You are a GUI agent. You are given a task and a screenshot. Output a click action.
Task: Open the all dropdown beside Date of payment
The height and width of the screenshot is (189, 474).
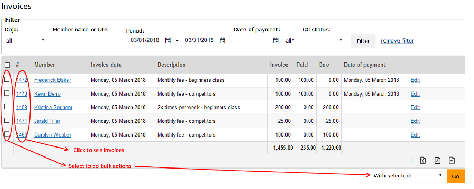[x=291, y=40]
